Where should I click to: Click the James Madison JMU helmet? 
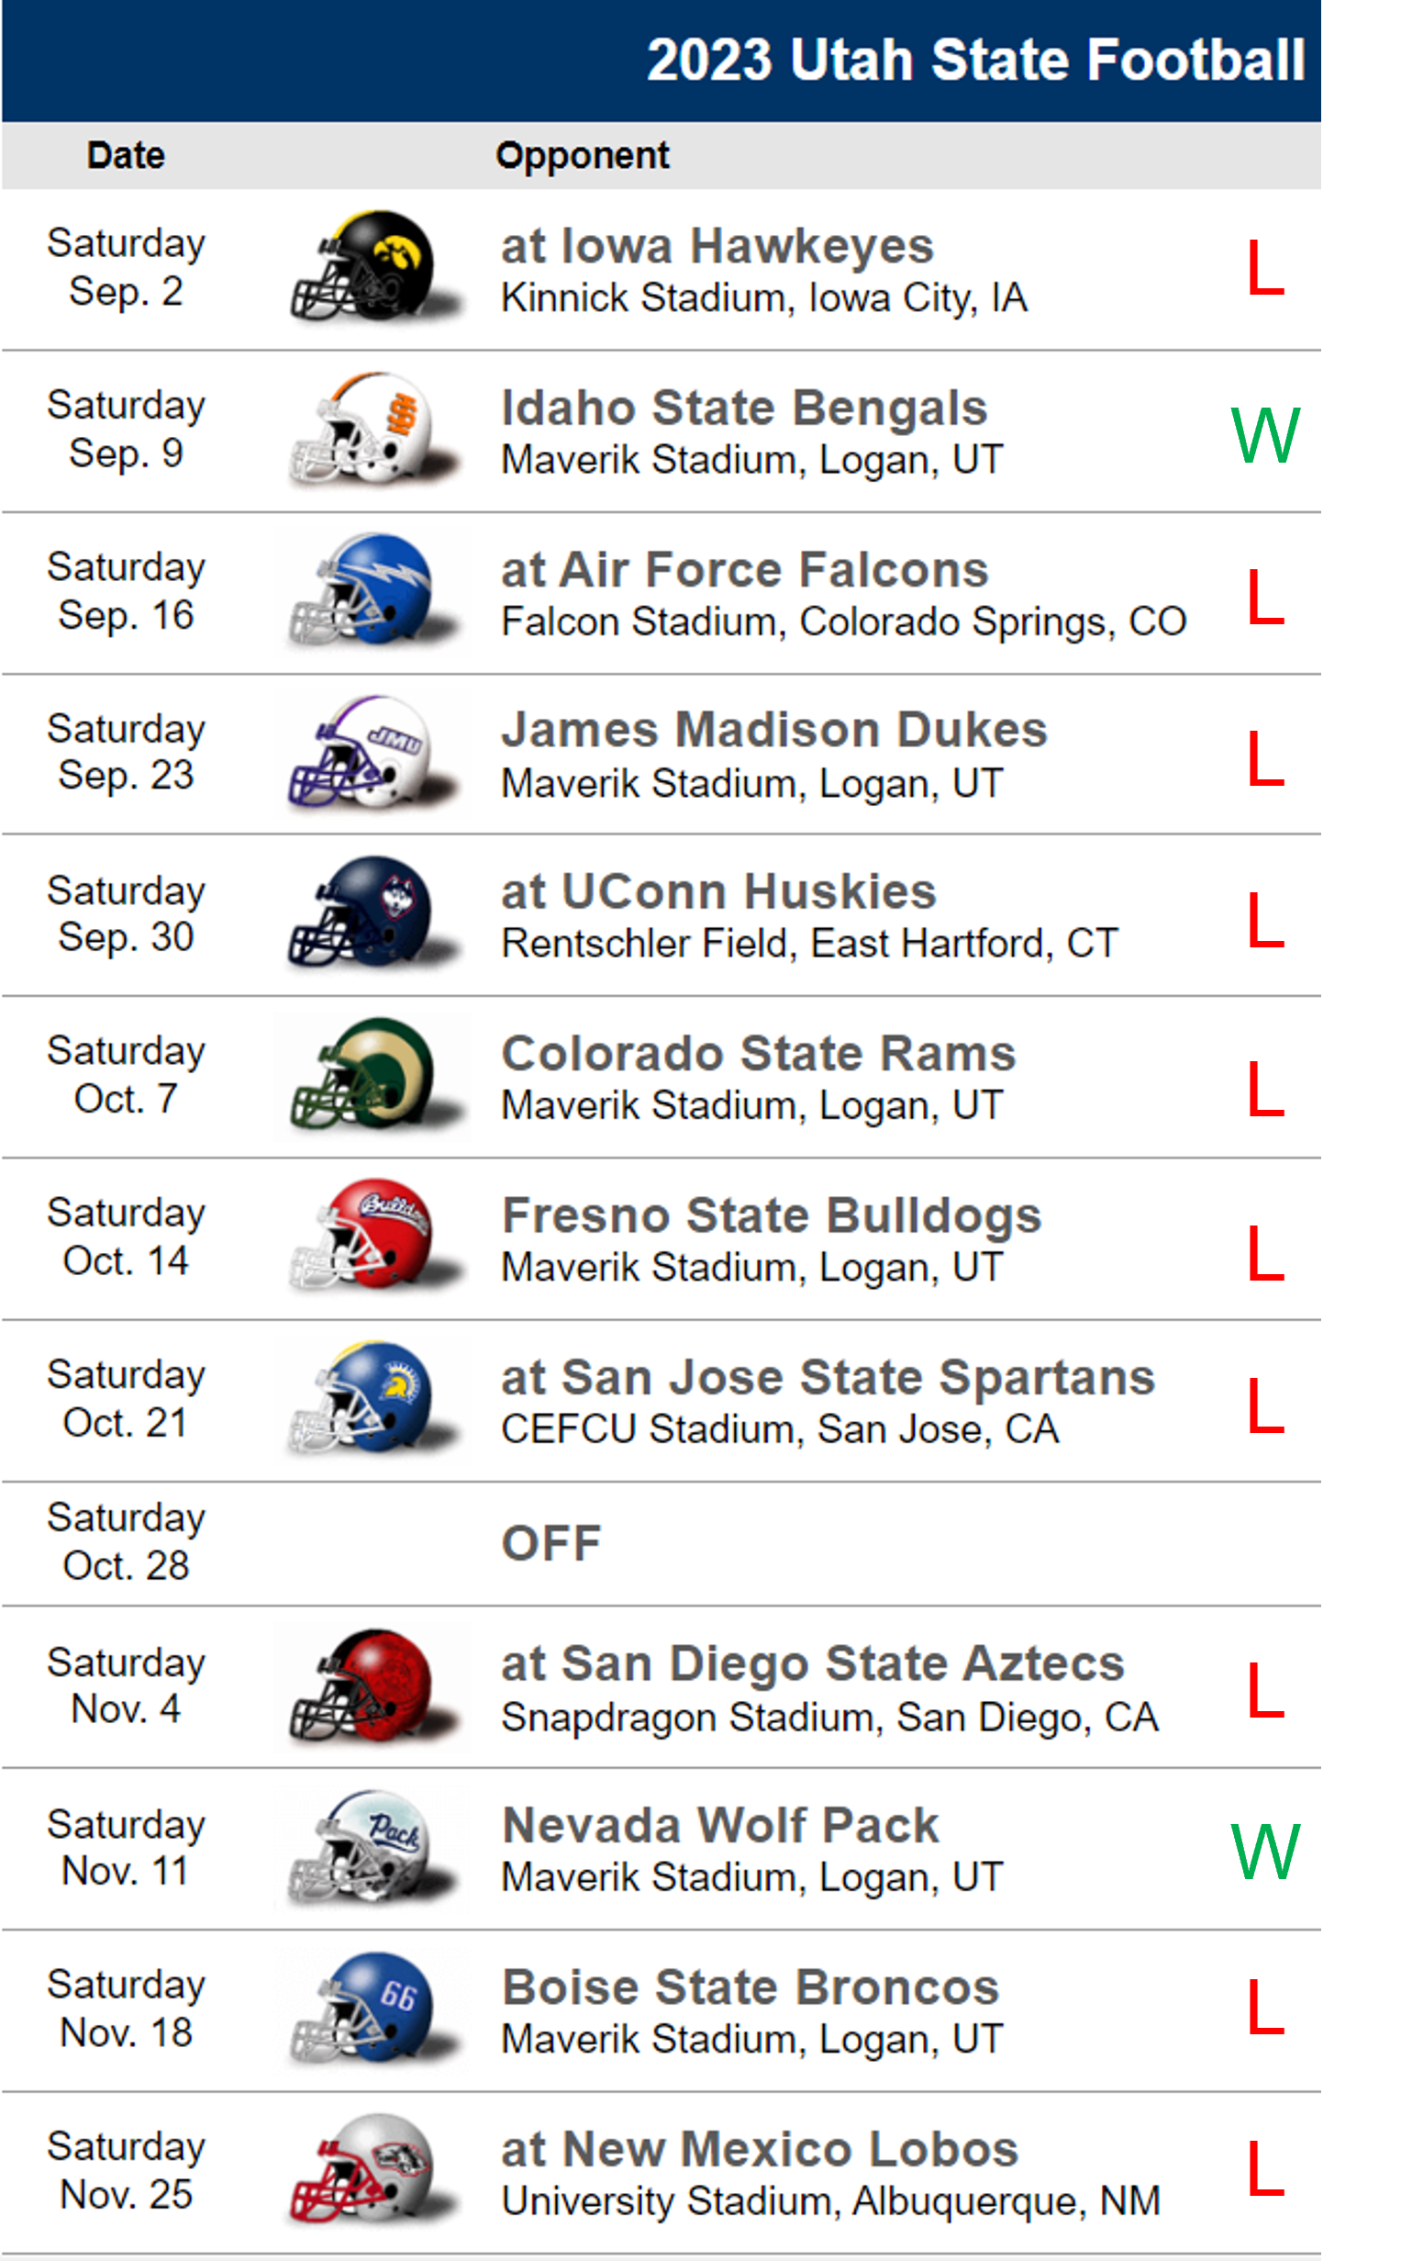[x=373, y=753]
